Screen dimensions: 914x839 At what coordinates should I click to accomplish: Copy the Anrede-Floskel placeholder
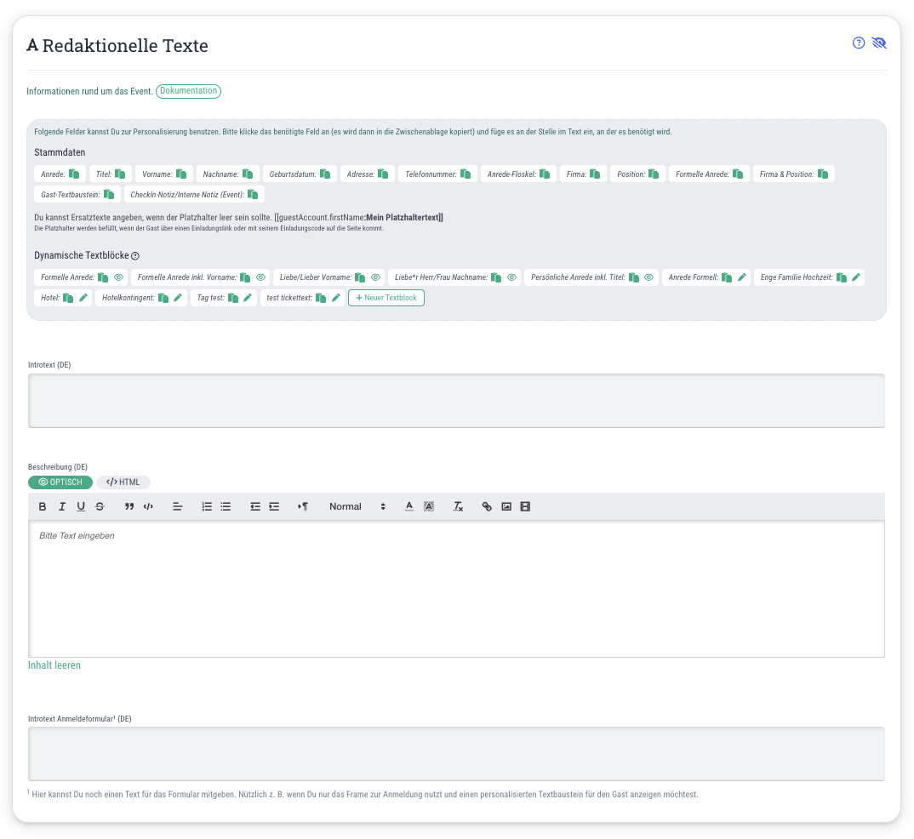545,174
